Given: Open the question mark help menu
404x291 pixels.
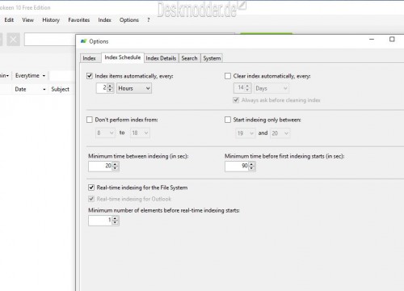Looking at the screenshot, I should pyautogui.click(x=149, y=20).
